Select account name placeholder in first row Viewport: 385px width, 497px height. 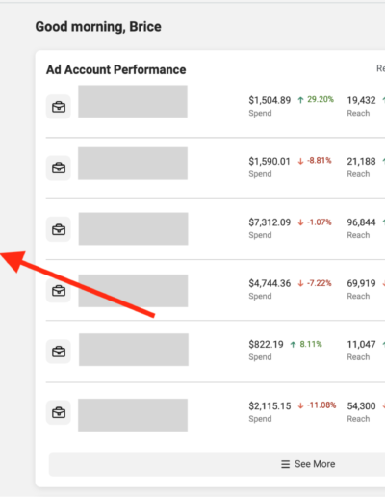pyautogui.click(x=133, y=101)
